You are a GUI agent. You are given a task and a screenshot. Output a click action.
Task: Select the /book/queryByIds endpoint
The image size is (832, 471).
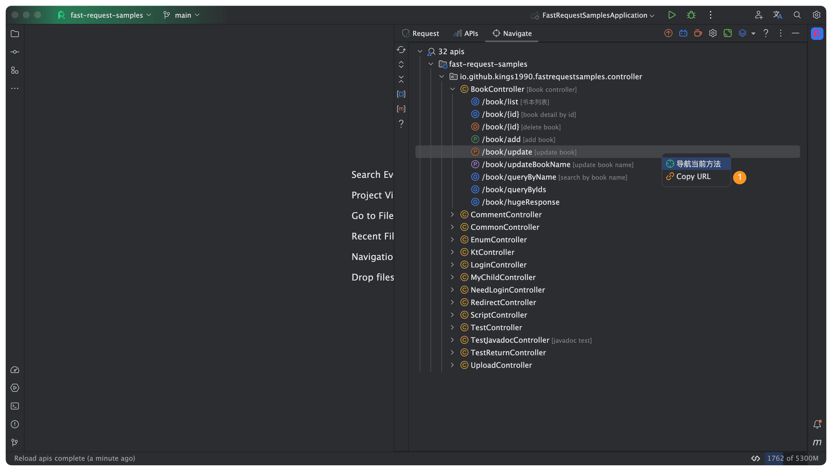[514, 190]
